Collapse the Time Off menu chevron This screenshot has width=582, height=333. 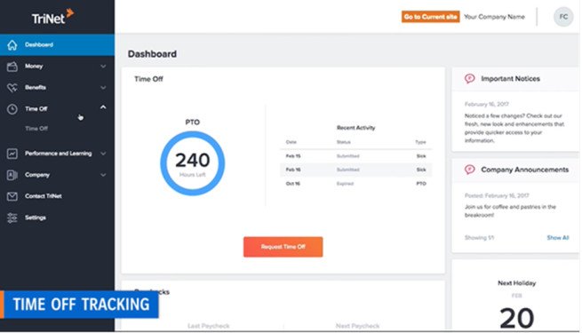(103, 107)
